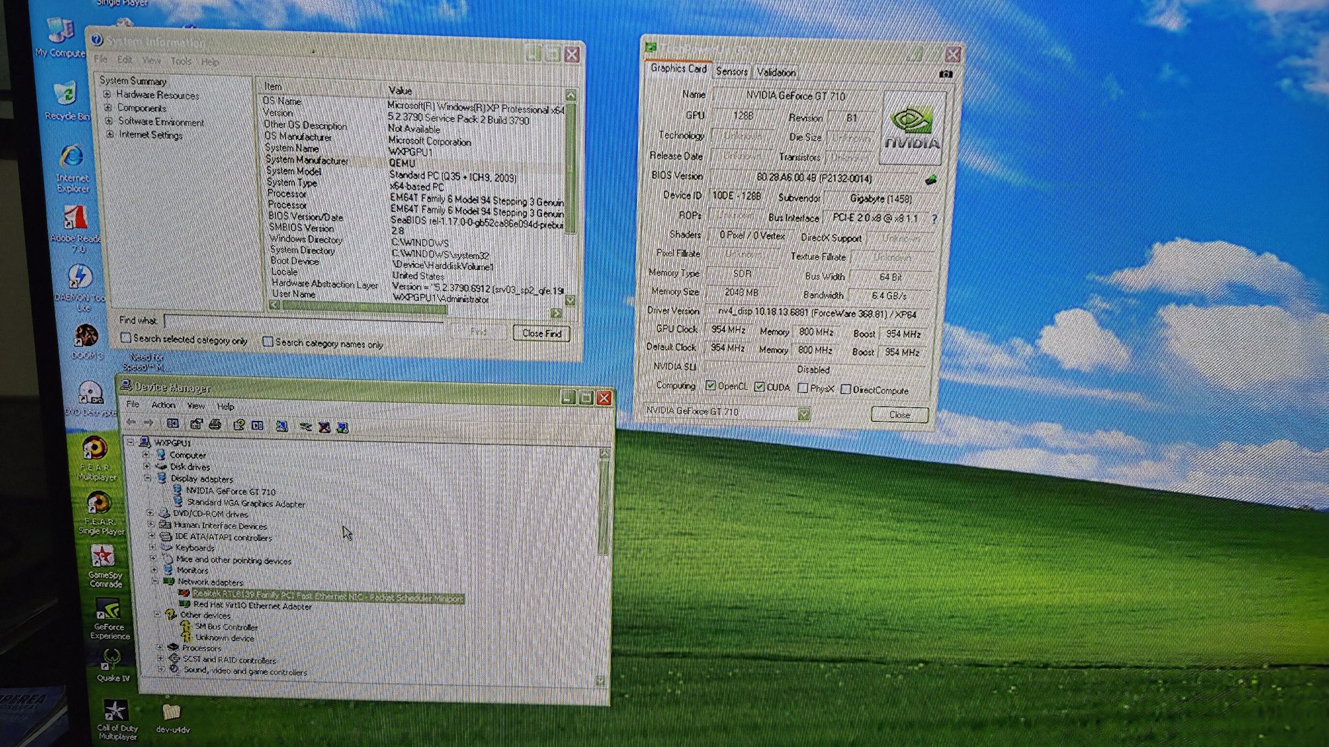
Task: Click the GPU-Z bus interface question mark
Action: tap(934, 219)
